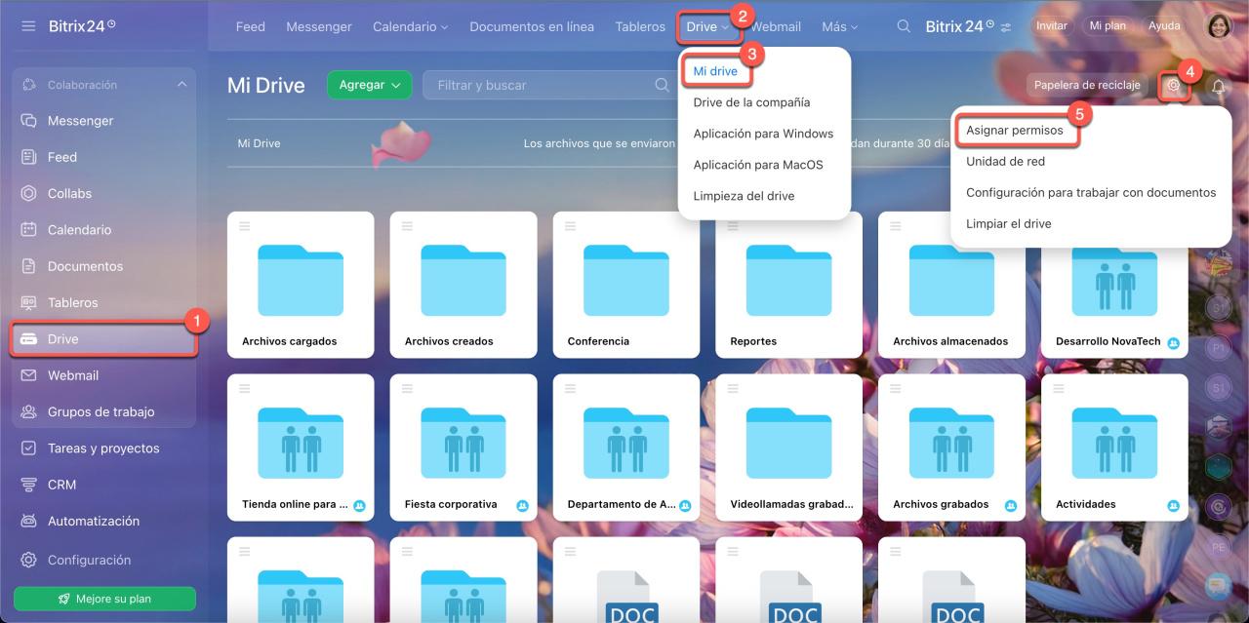Select Limpieza del drive option

point(744,196)
